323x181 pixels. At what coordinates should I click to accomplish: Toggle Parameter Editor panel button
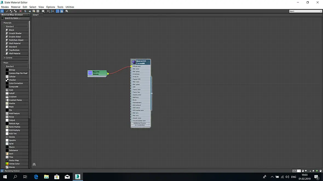[62, 11]
